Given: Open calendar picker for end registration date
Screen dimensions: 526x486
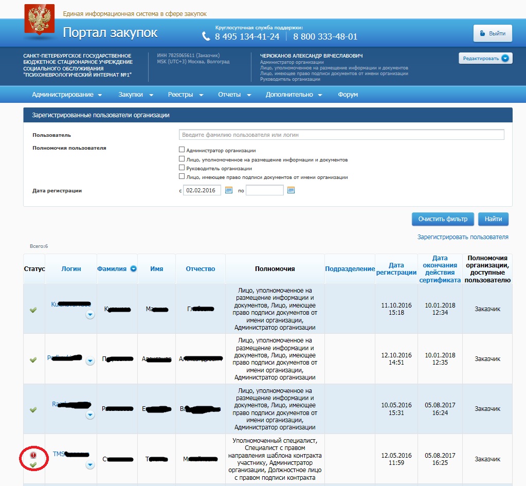Looking at the screenshot, I should click(291, 190).
